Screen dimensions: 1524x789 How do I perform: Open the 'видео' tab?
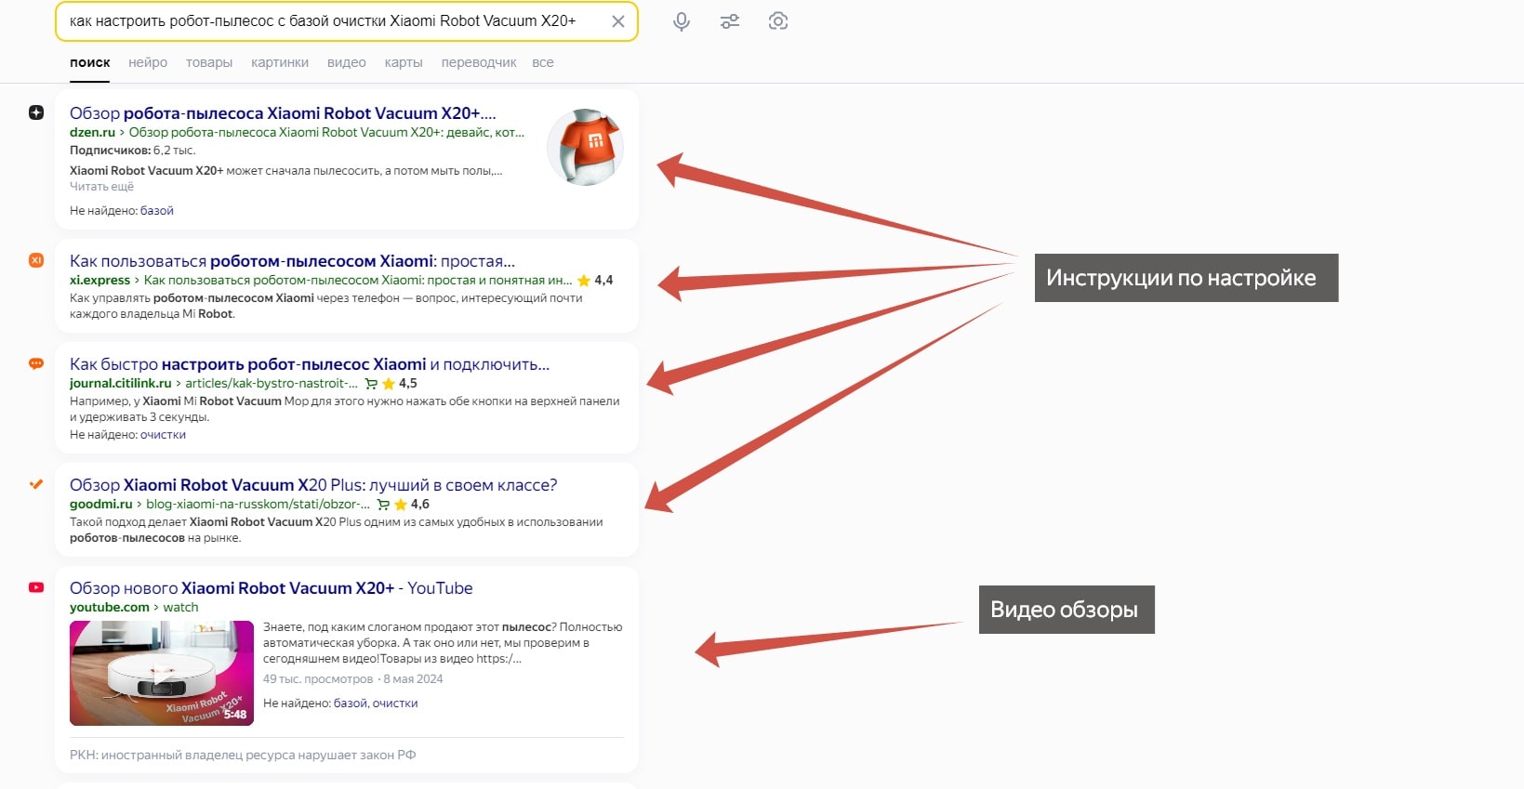coord(347,62)
